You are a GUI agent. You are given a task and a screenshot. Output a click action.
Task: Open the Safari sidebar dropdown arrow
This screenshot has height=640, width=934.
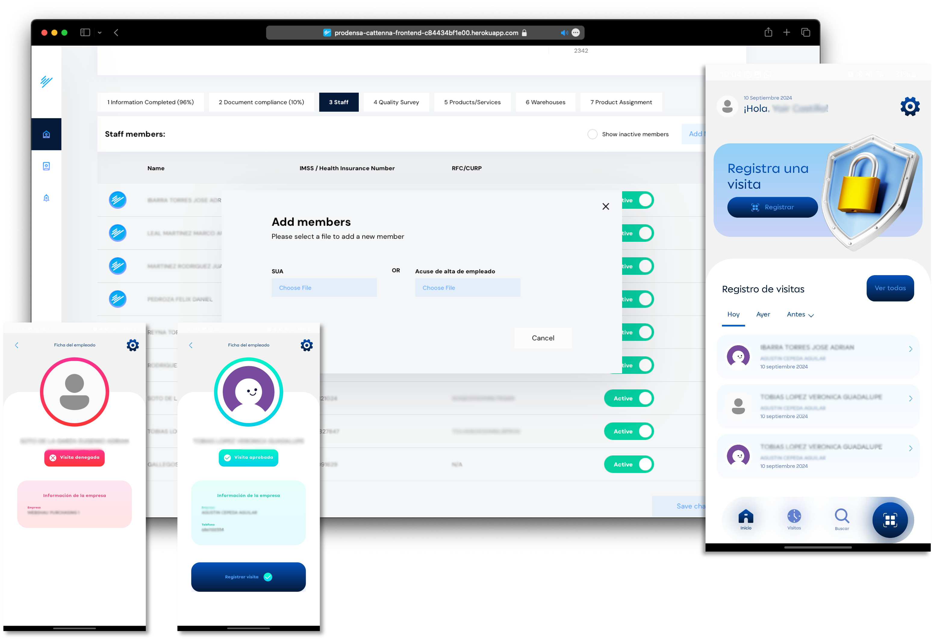100,33
